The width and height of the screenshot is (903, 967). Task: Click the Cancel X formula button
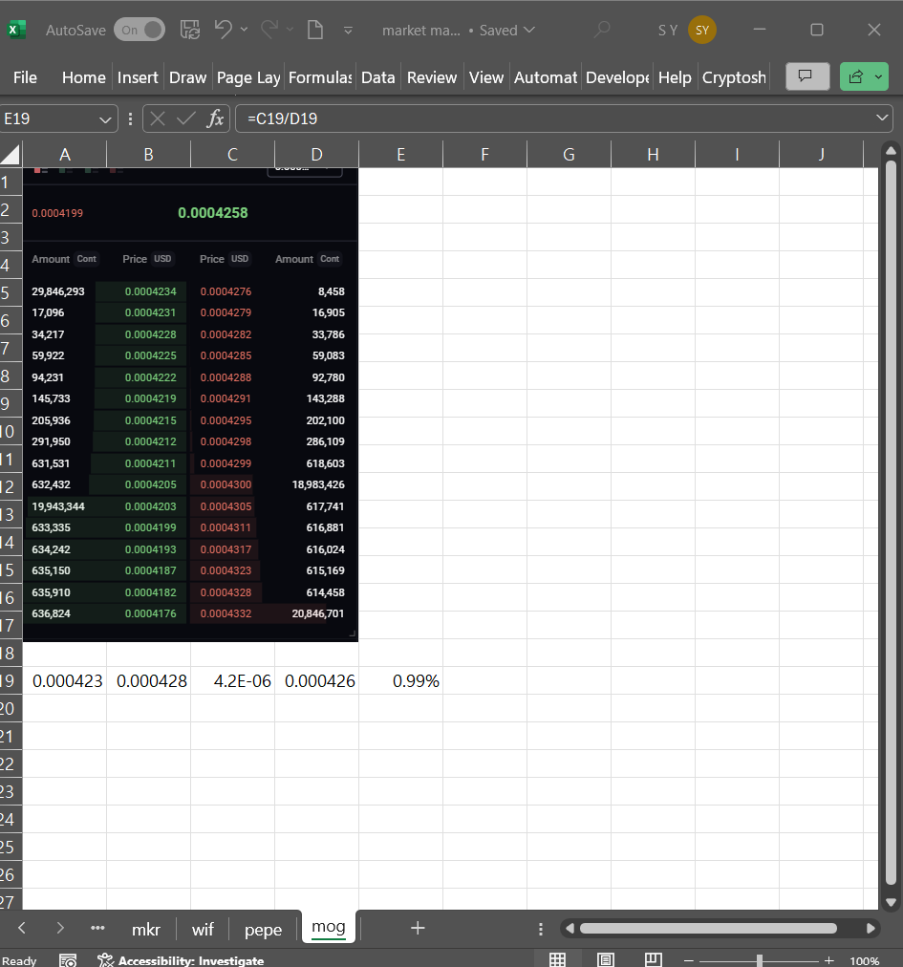[158, 118]
